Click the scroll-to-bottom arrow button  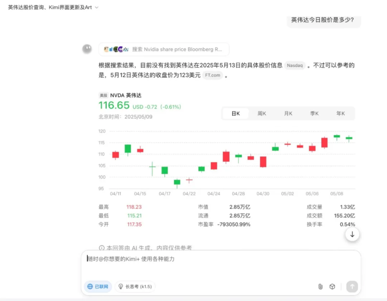coord(352,234)
